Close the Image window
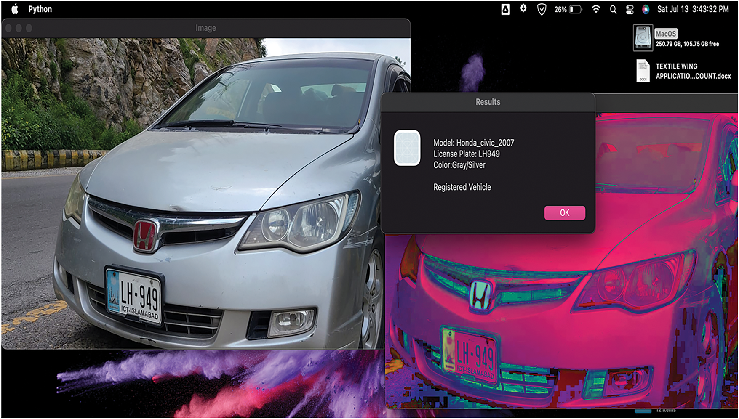 (x=8, y=28)
